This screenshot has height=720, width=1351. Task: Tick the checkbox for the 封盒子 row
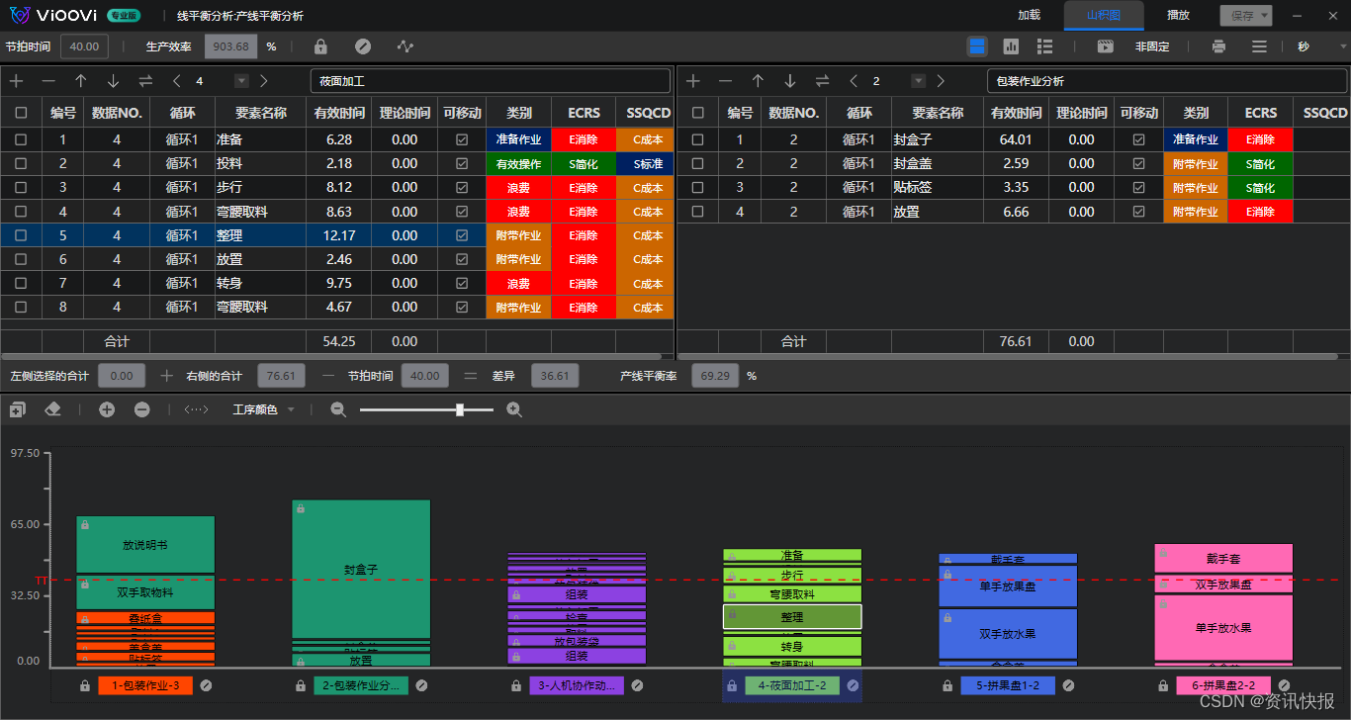pyautogui.click(x=698, y=139)
